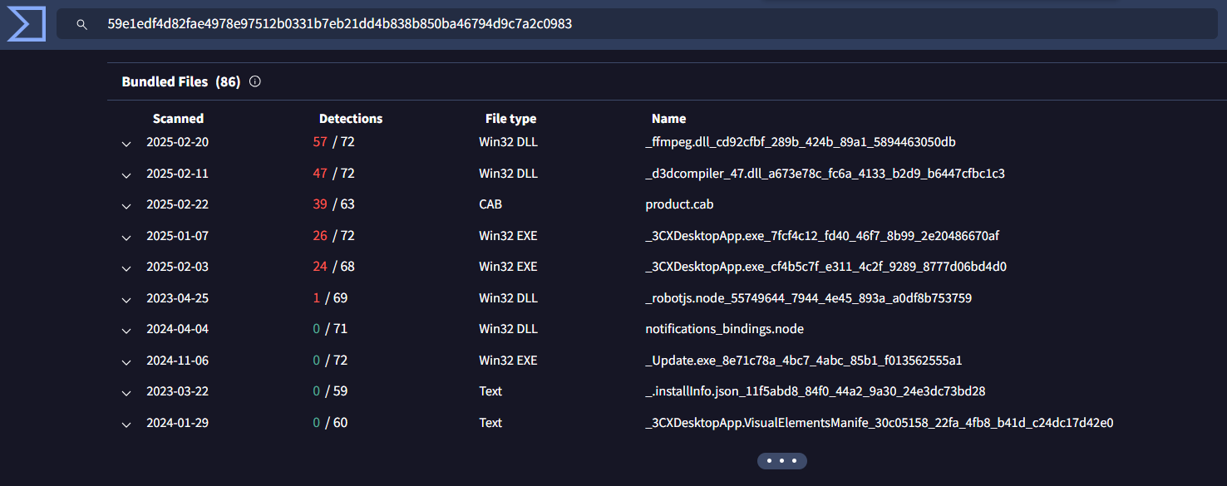Select the 47 / 72 detection count
Image resolution: width=1227 pixels, height=486 pixels.
pyautogui.click(x=333, y=174)
